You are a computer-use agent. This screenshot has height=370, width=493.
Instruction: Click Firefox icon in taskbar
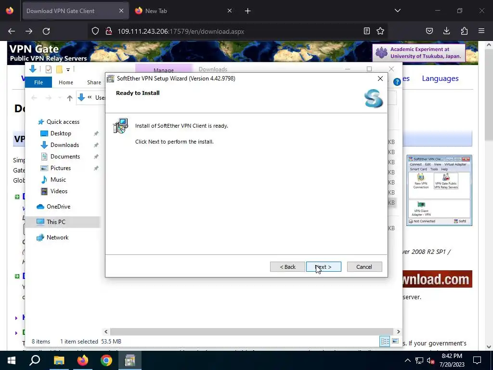83,360
